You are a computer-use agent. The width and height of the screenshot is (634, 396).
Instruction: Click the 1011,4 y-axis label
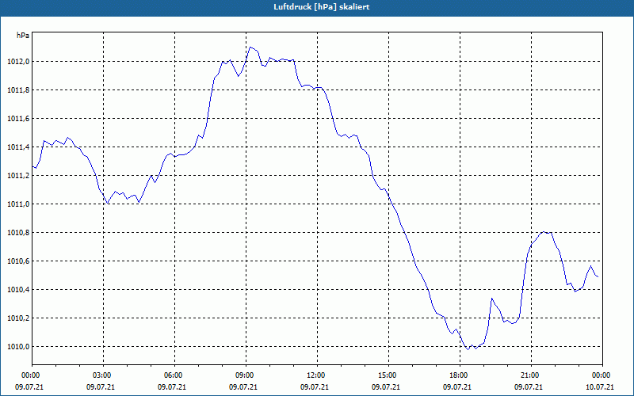click(18, 147)
